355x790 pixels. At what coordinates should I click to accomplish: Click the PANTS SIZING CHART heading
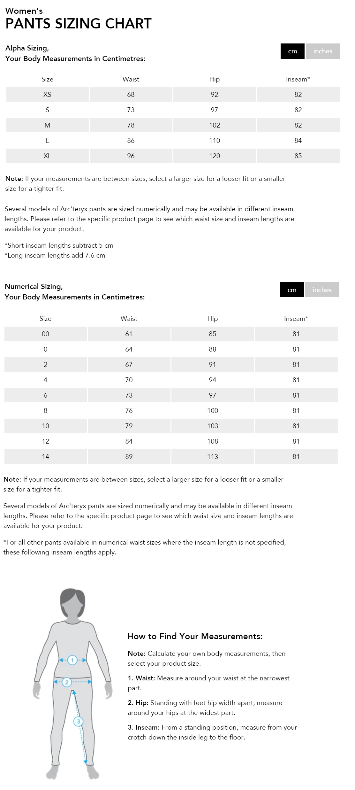tap(79, 24)
